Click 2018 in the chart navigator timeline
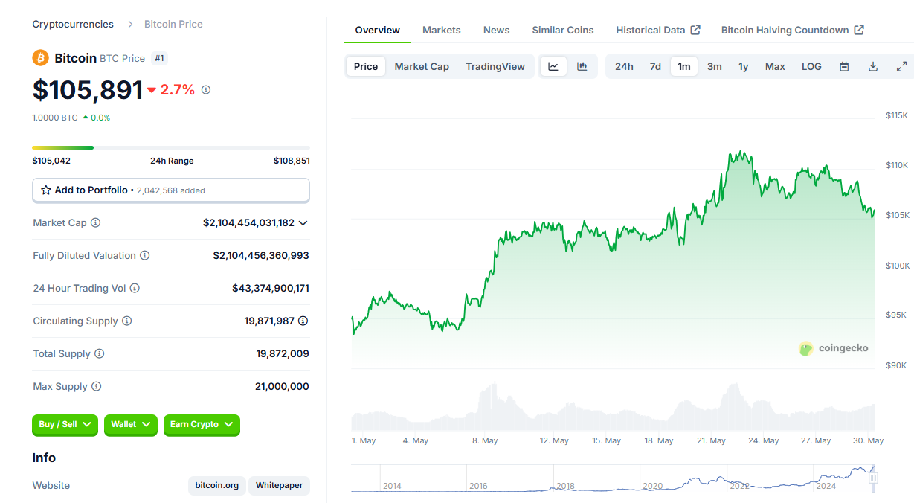The image size is (914, 503). tap(565, 486)
